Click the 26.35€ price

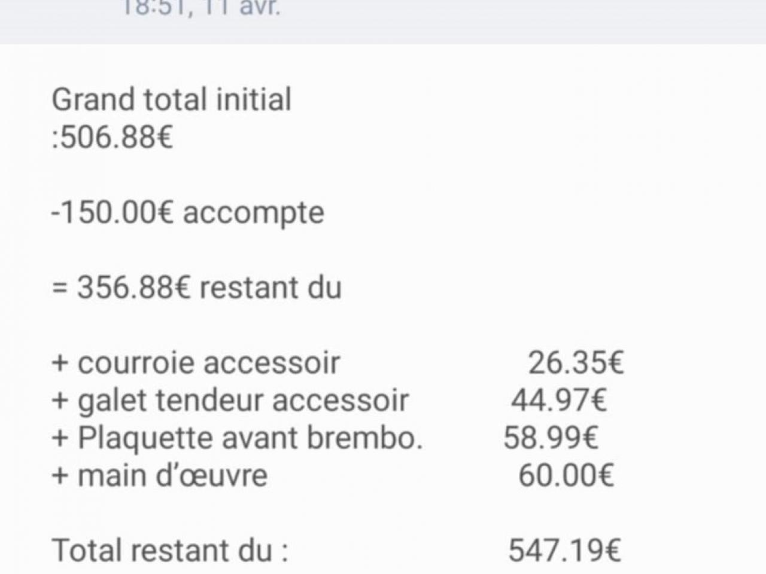[x=576, y=362]
